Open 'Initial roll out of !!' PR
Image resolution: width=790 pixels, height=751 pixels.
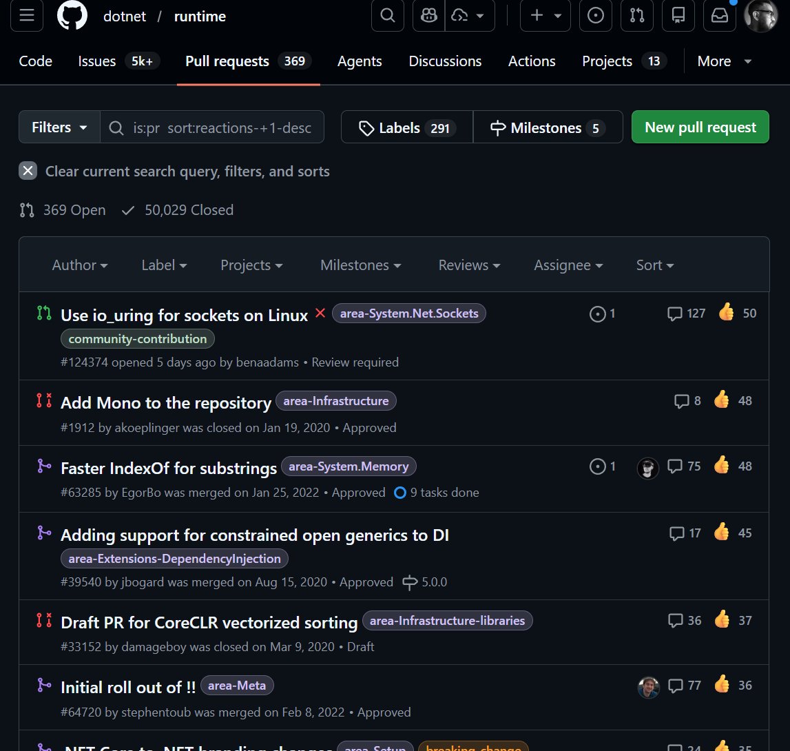[128, 688]
